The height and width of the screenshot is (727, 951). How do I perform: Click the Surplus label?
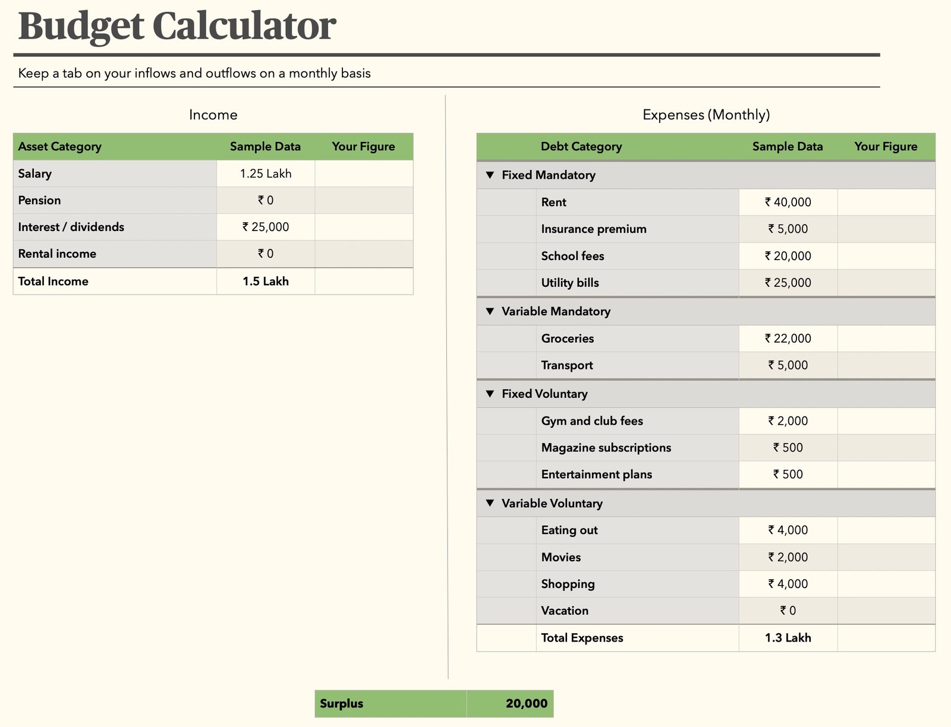tap(341, 703)
